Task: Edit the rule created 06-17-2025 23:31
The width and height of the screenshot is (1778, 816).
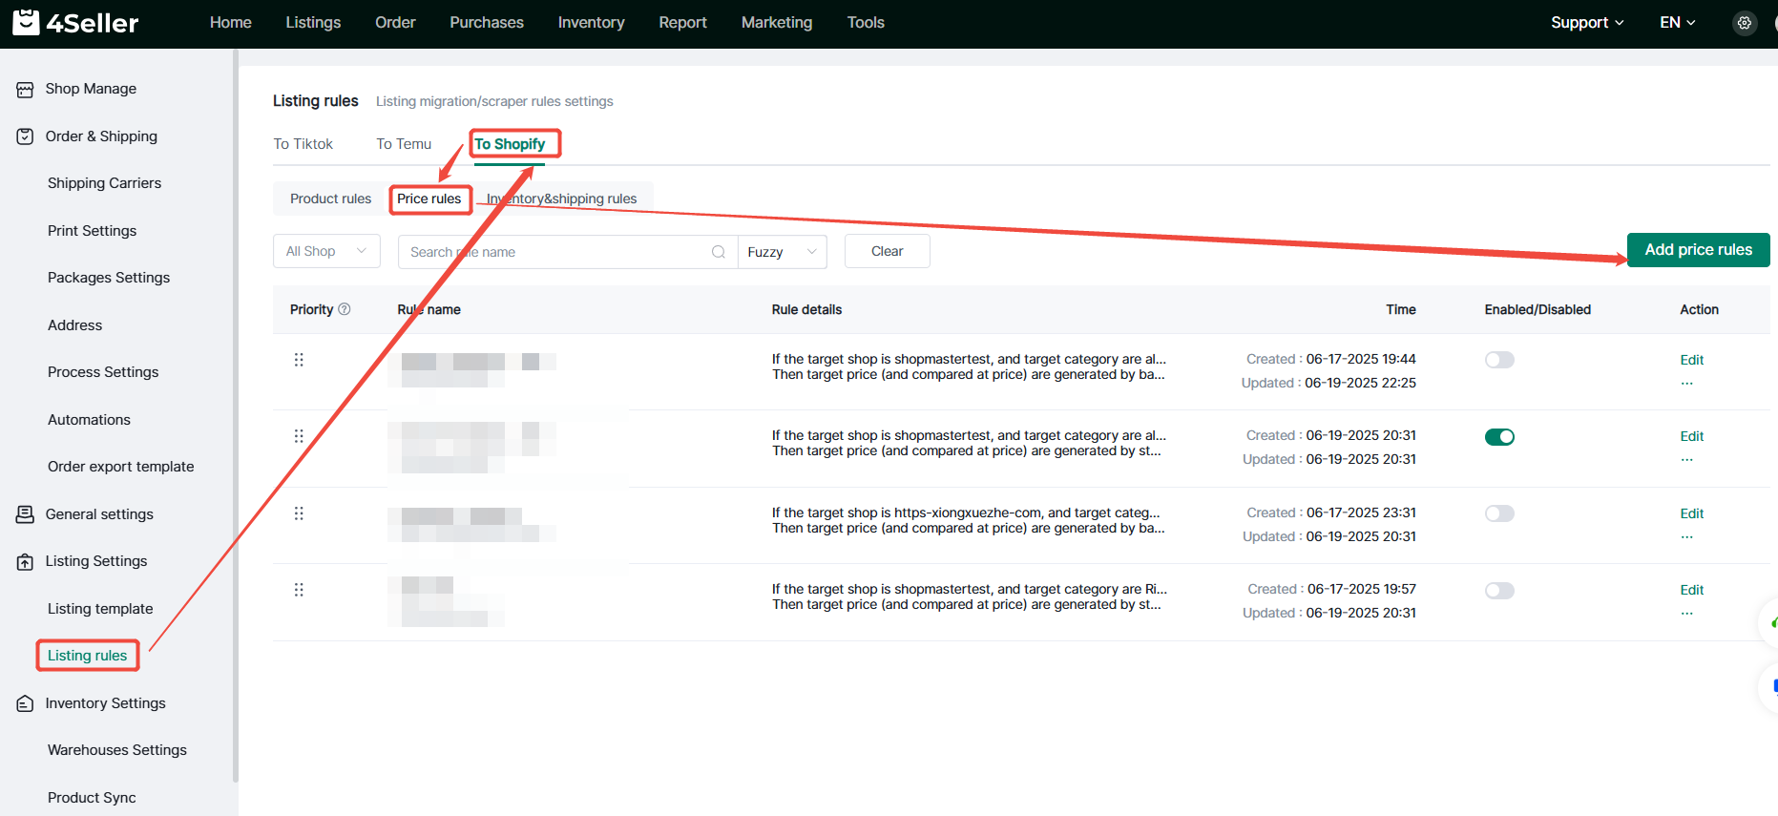Action: click(x=1692, y=513)
